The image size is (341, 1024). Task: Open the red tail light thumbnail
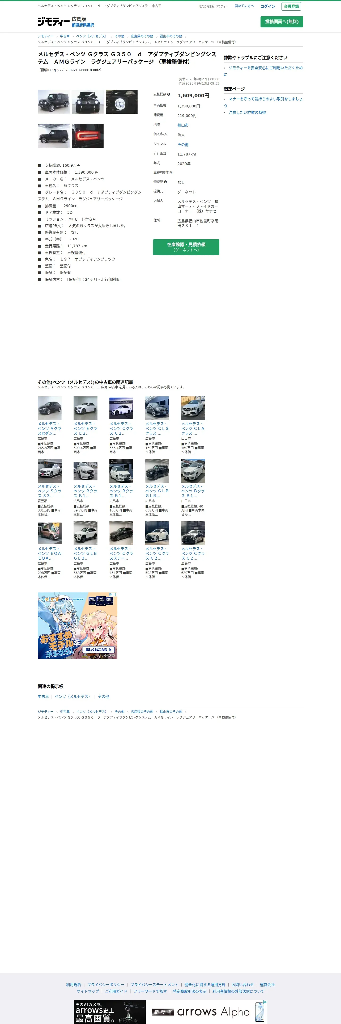(x=88, y=136)
